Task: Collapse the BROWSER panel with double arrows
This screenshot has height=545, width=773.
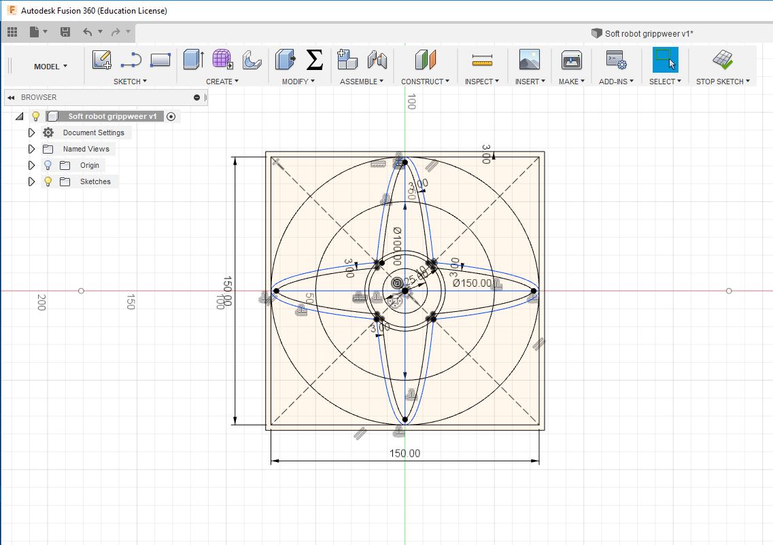Action: point(12,98)
